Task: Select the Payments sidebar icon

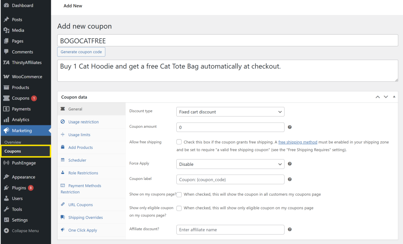Action: pyautogui.click(x=7, y=109)
